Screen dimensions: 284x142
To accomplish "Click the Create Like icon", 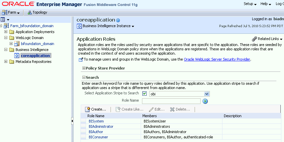I will click(118, 109).
